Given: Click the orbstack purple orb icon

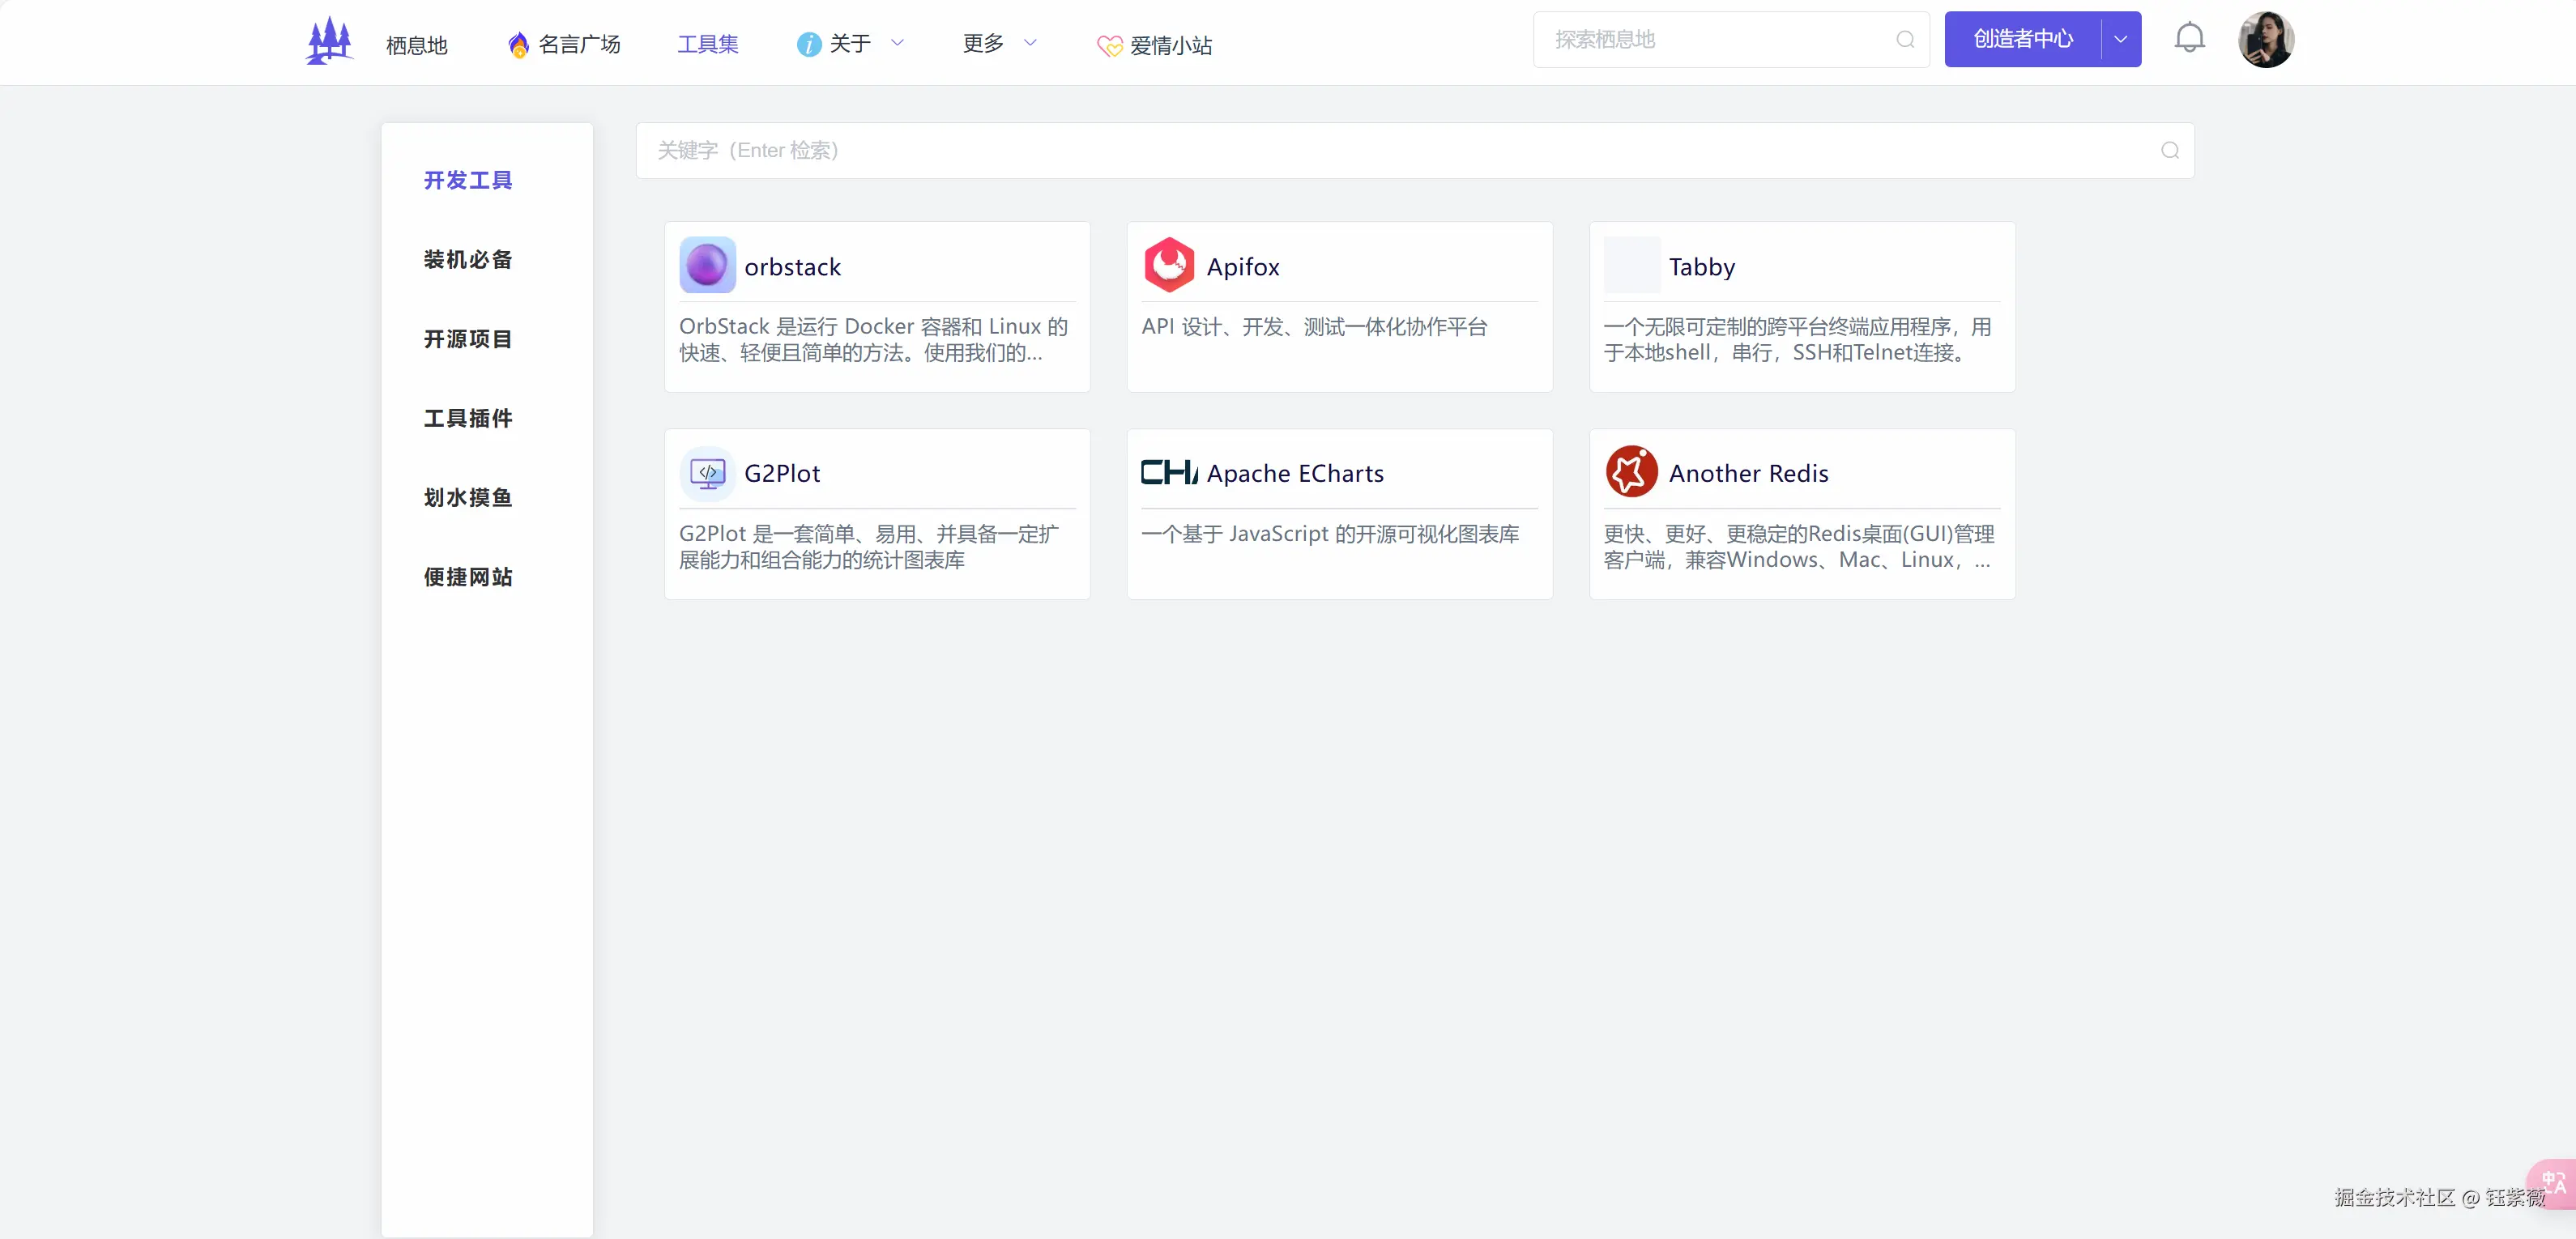Looking at the screenshot, I should 707,266.
